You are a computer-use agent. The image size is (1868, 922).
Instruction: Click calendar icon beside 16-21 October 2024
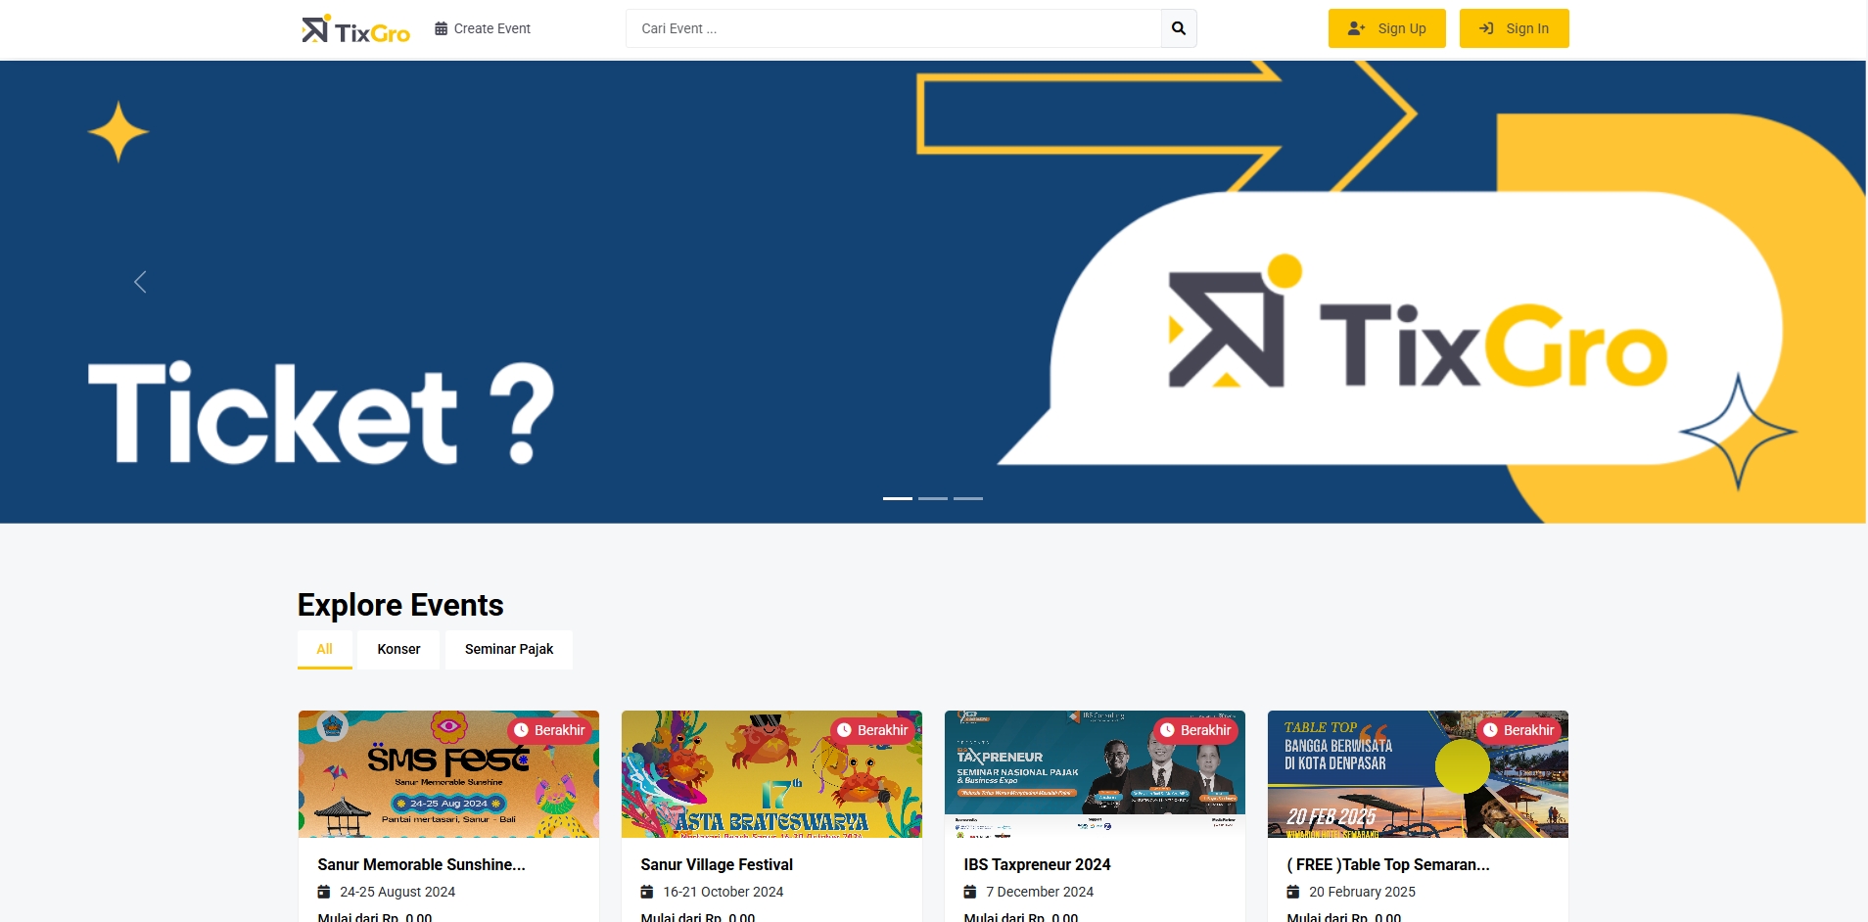(x=647, y=892)
